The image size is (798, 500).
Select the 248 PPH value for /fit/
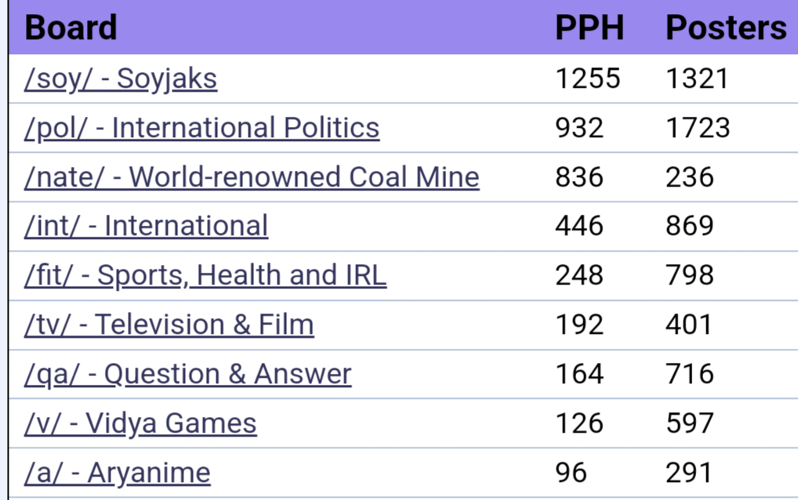click(579, 275)
